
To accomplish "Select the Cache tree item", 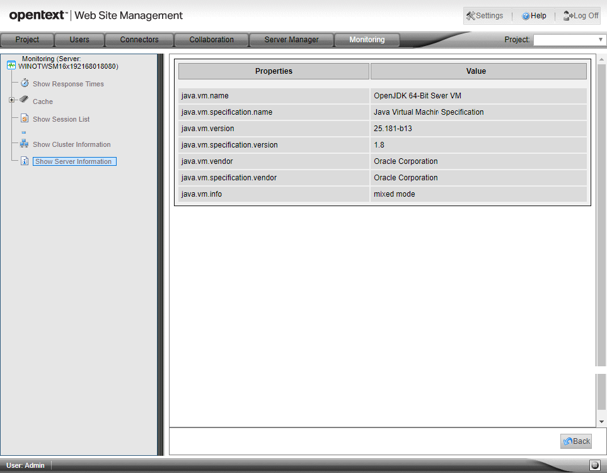I will [43, 102].
